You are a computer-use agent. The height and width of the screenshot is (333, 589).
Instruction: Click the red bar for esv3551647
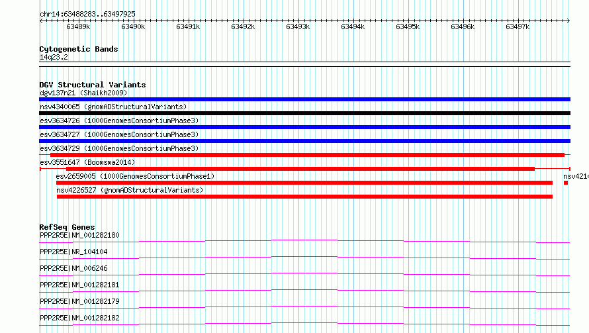click(300, 169)
